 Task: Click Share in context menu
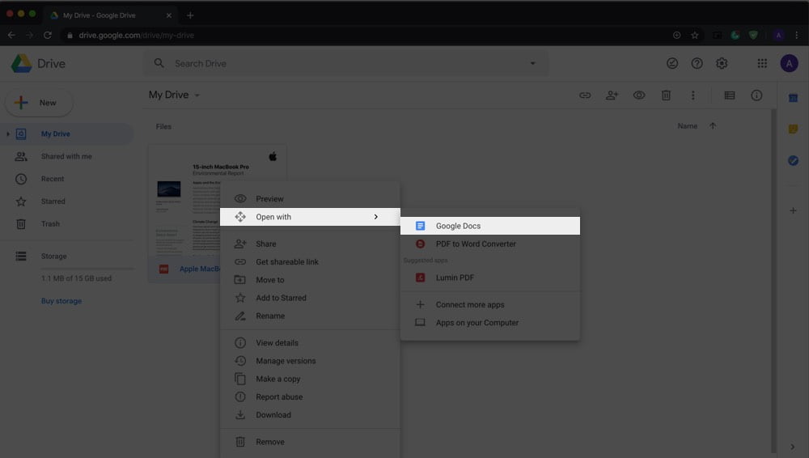310,244
